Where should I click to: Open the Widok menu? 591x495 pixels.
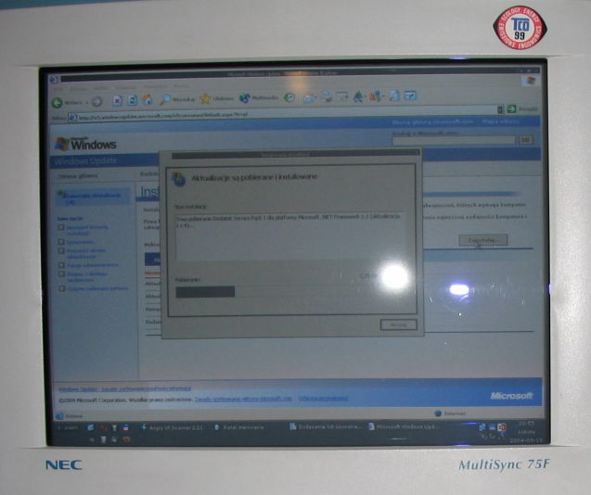pos(100,88)
